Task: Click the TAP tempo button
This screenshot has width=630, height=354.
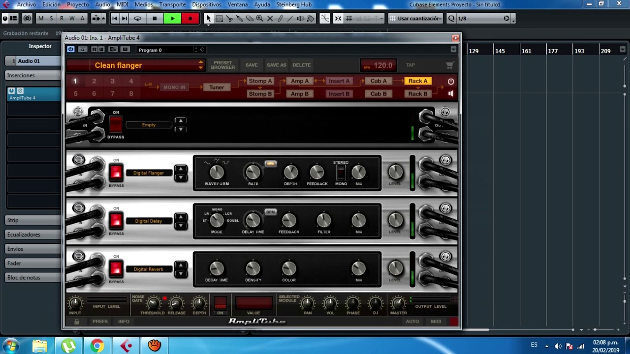Action: click(x=410, y=65)
